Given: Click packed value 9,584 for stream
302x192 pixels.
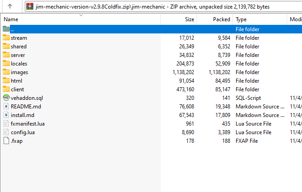Looking at the screenshot, I should [224, 38].
